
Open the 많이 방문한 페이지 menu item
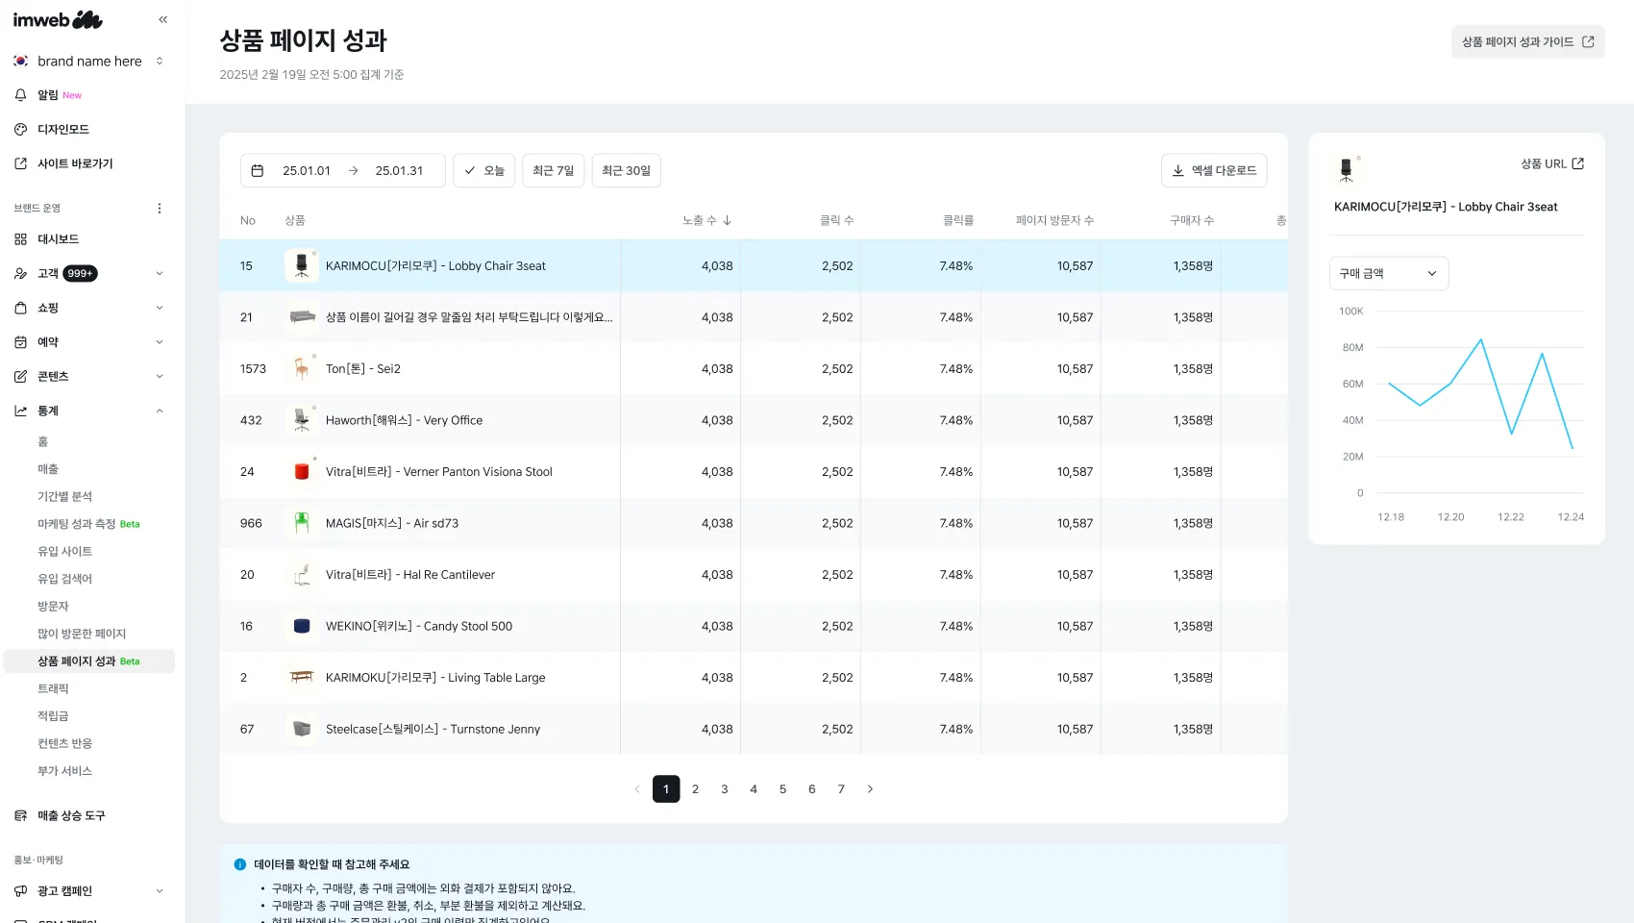click(x=82, y=634)
